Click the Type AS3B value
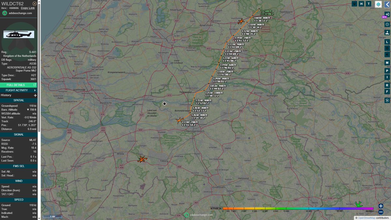Viewport: 391px width, 220px height. point(33,64)
